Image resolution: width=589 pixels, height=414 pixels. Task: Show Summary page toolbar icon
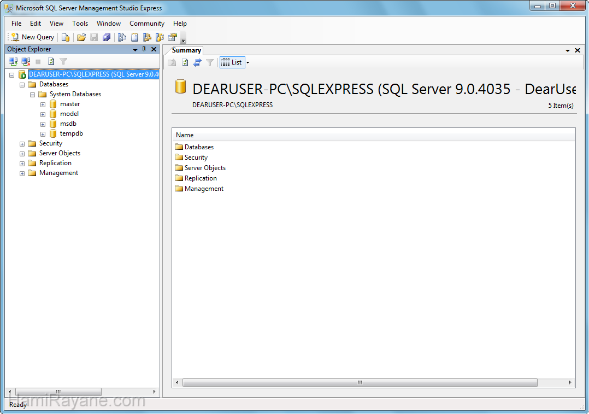pos(134,37)
